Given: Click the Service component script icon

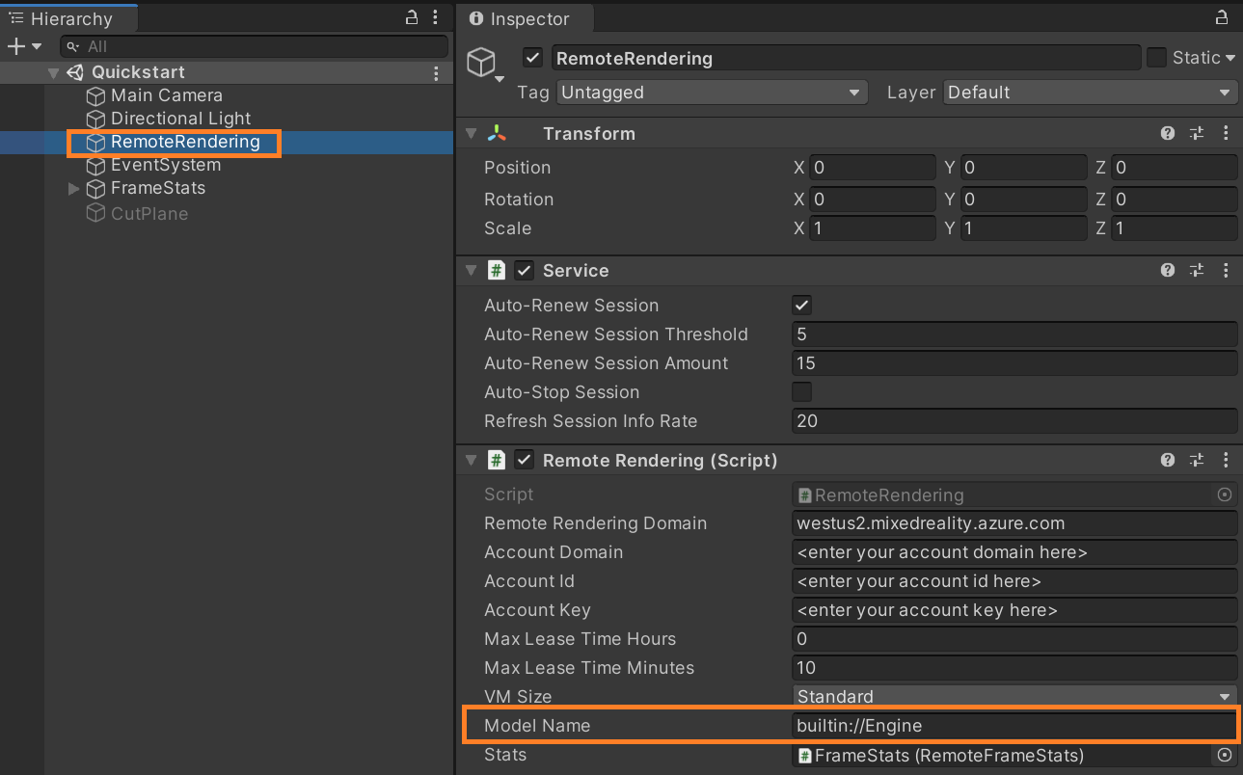Looking at the screenshot, I should (x=496, y=270).
